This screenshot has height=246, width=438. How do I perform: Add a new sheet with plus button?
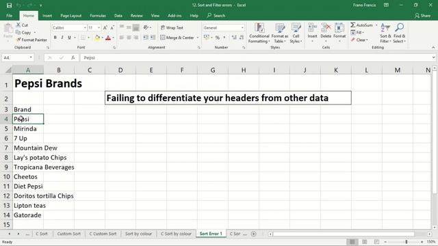254,234
